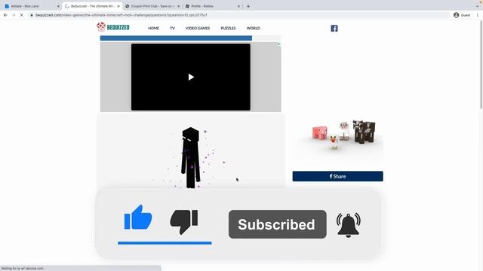Switch to the Box.Land tab
This screenshot has height=271, width=483.
[31, 6]
